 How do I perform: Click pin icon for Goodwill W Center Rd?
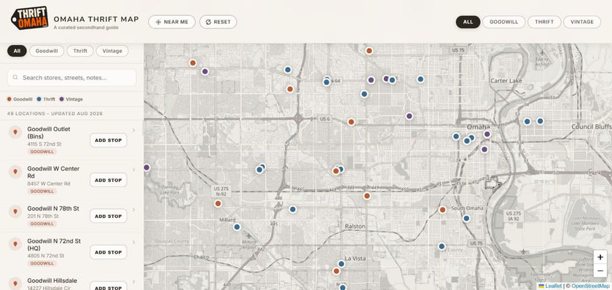15,172
